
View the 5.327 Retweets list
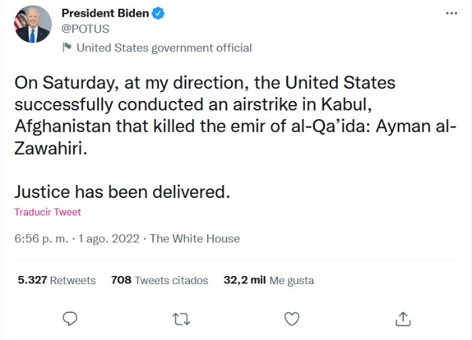click(x=57, y=280)
